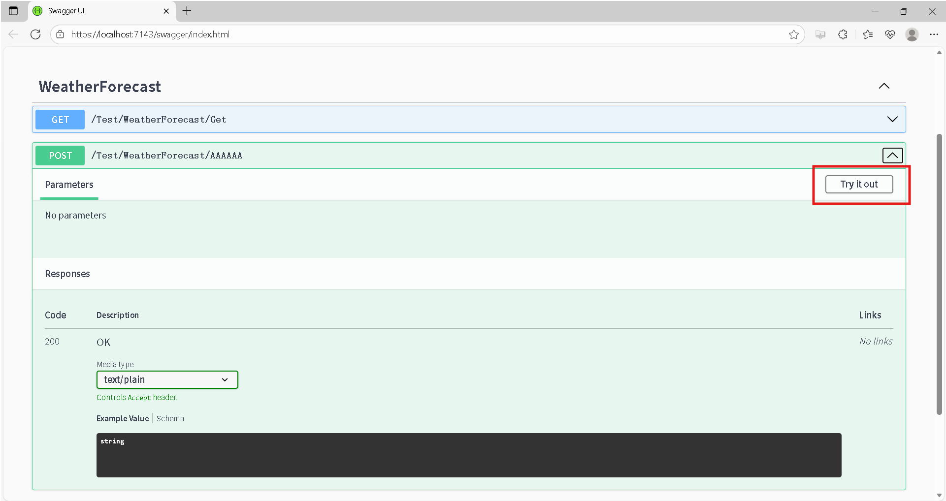Viewport: 946px width, 501px height.
Task: Restore down the browser window
Action: [x=904, y=11]
